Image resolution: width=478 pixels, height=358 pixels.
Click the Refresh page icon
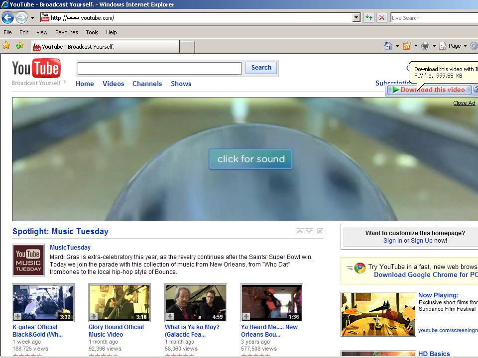369,18
